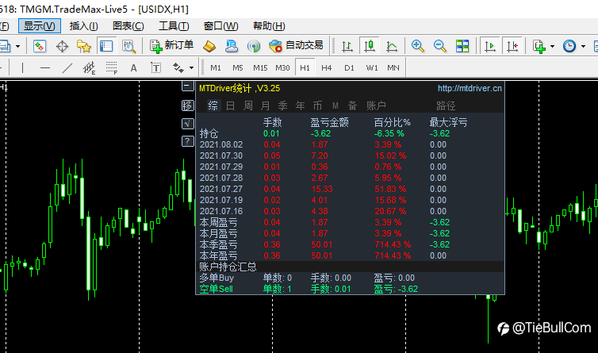
Task: Switch timeframe to M30
Action: point(282,68)
